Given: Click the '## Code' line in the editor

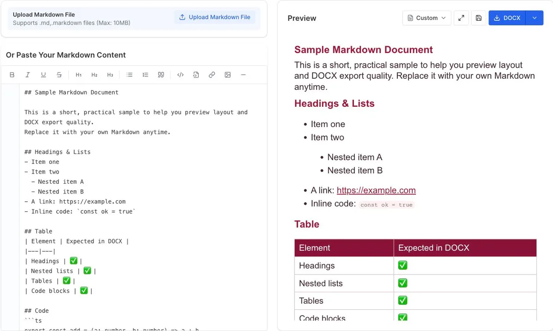Looking at the screenshot, I should [36, 311].
